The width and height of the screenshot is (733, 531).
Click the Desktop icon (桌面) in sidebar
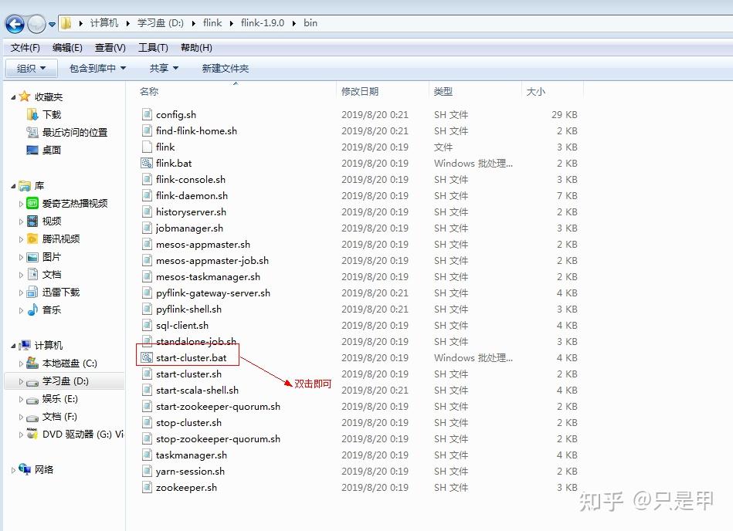32,150
